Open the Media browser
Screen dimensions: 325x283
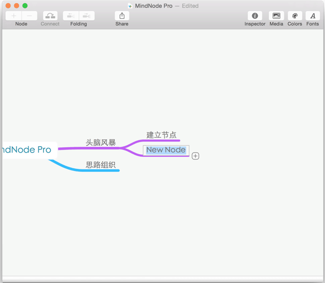276,16
